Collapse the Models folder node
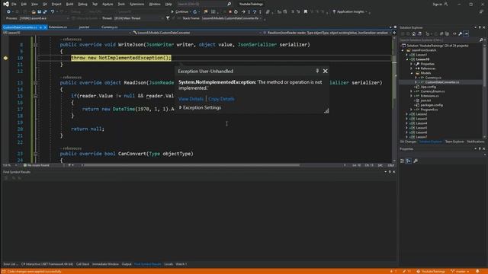The height and width of the screenshot is (274, 488). tap(412, 73)
